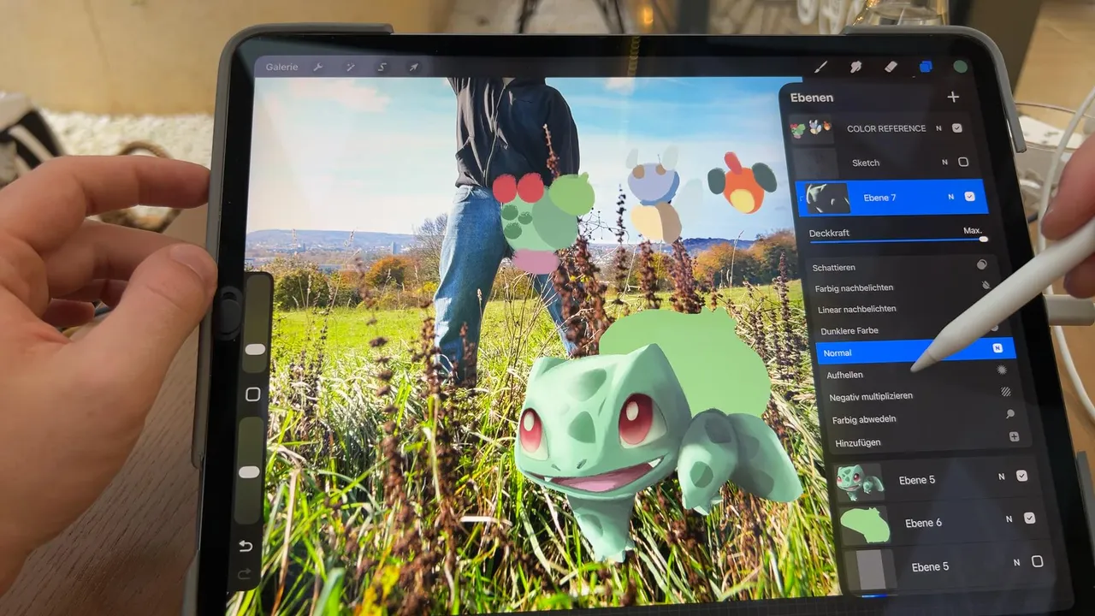
Task: Tap the square Modify button in sidebar
Action: 252,394
